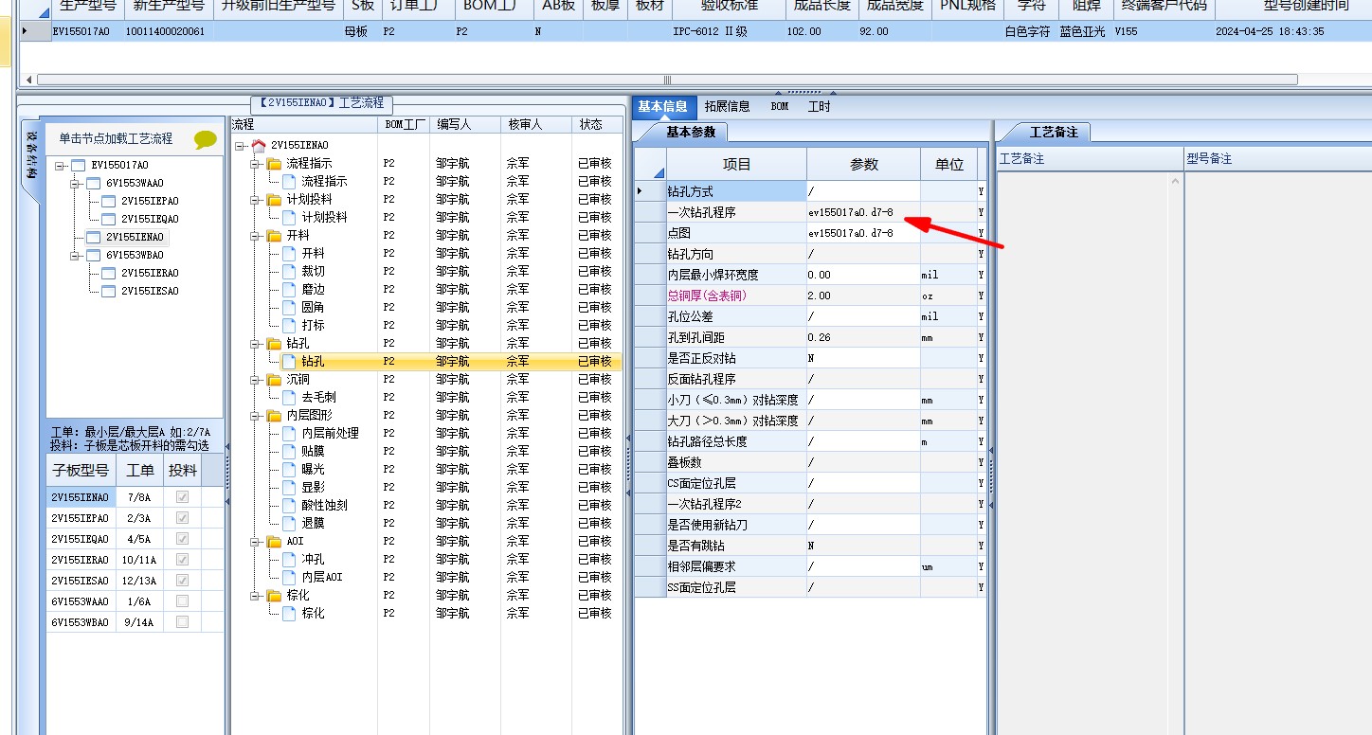Collapse the 2V155IENA0 process root node
Screen dimensions: 1372x735
point(241,146)
